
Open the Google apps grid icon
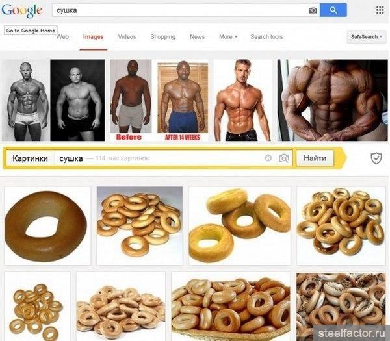(380, 10)
